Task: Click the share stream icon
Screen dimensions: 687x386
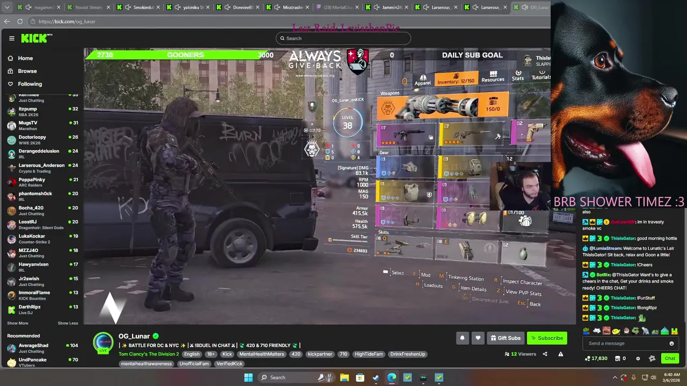Action: tap(545, 354)
